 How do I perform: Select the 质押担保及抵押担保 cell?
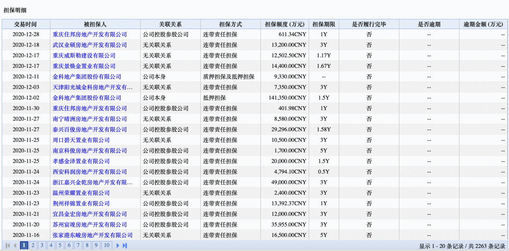coord(230,77)
